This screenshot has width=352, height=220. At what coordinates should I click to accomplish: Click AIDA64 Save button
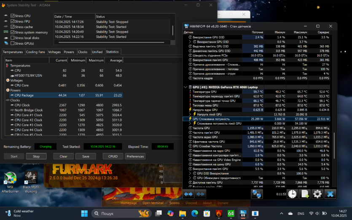point(86,156)
